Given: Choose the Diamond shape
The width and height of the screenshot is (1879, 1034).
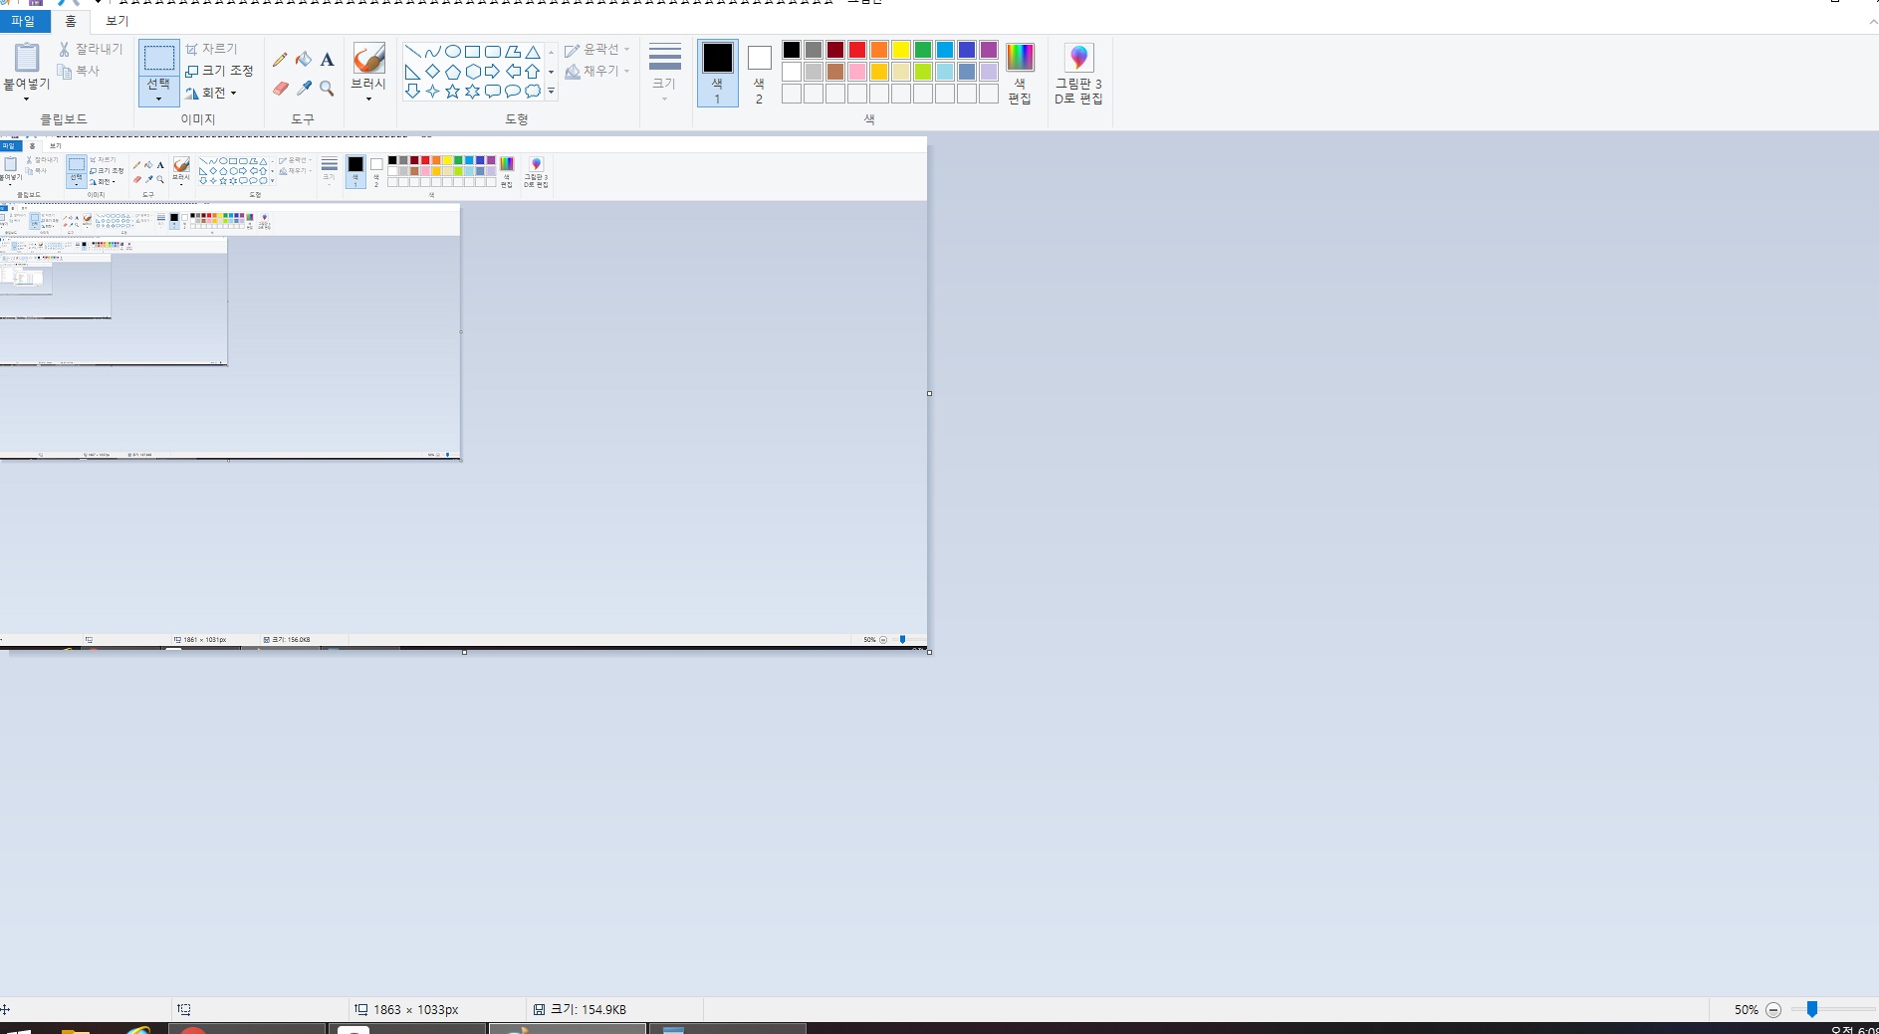Looking at the screenshot, I should coord(432,72).
